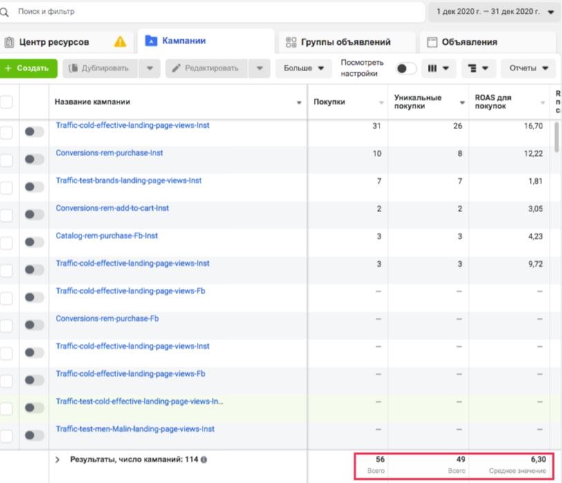The image size is (562, 483).
Task: Open the date range dropdown
Action: click(494, 12)
